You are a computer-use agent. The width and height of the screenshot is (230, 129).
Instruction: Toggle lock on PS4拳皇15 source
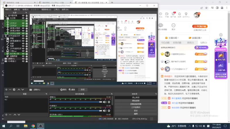[26, 61]
